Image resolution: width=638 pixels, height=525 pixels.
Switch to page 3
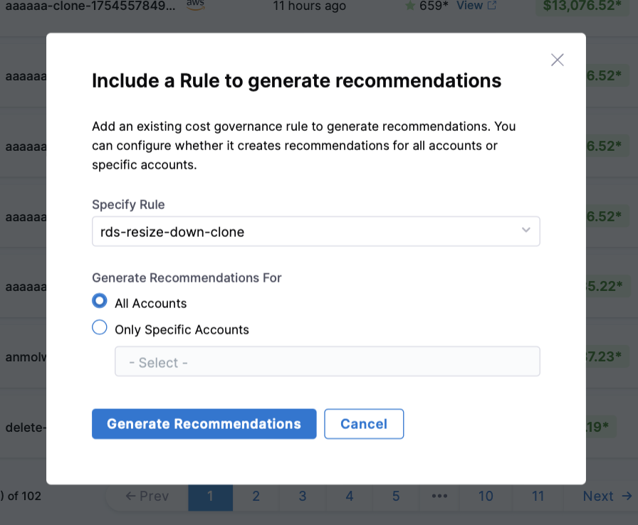coord(303,496)
